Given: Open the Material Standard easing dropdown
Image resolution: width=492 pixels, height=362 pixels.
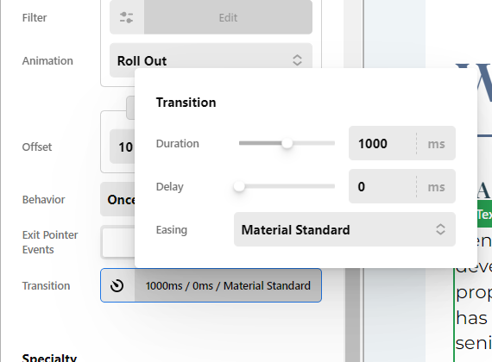Looking at the screenshot, I should (x=344, y=229).
